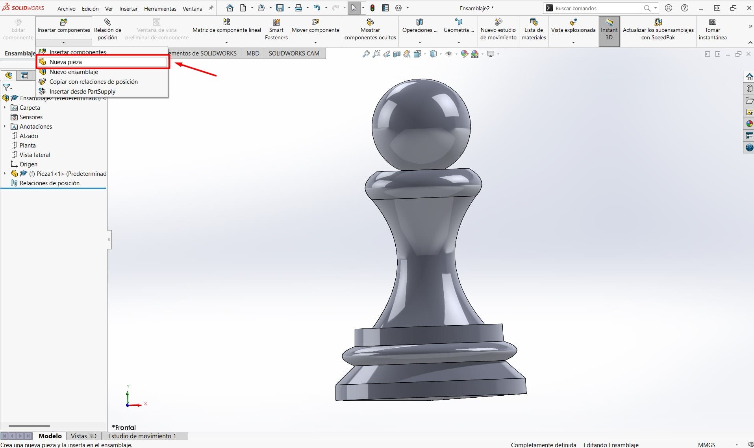754x448 pixels.
Task: Click View Settings monitor icon
Action: pos(491,54)
